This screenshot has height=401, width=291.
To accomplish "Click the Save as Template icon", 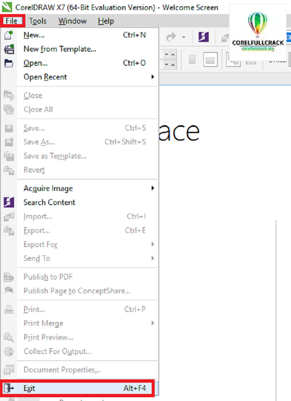I will (9, 156).
